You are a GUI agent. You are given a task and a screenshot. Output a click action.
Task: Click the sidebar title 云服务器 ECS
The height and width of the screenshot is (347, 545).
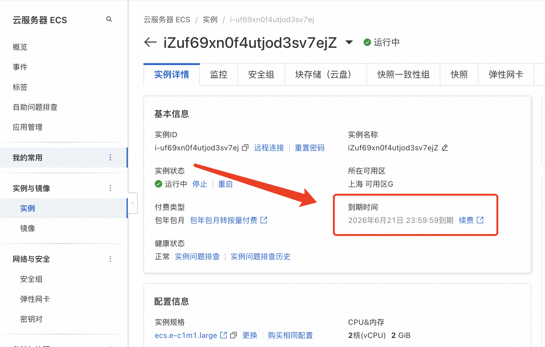coord(40,20)
